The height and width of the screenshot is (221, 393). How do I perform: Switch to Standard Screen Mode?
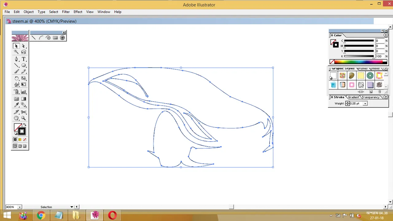(x=15, y=146)
